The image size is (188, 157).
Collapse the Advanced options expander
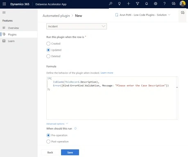(x=57, y=124)
